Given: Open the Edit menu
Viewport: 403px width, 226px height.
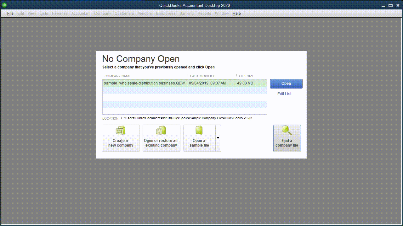Looking at the screenshot, I should pos(20,13).
